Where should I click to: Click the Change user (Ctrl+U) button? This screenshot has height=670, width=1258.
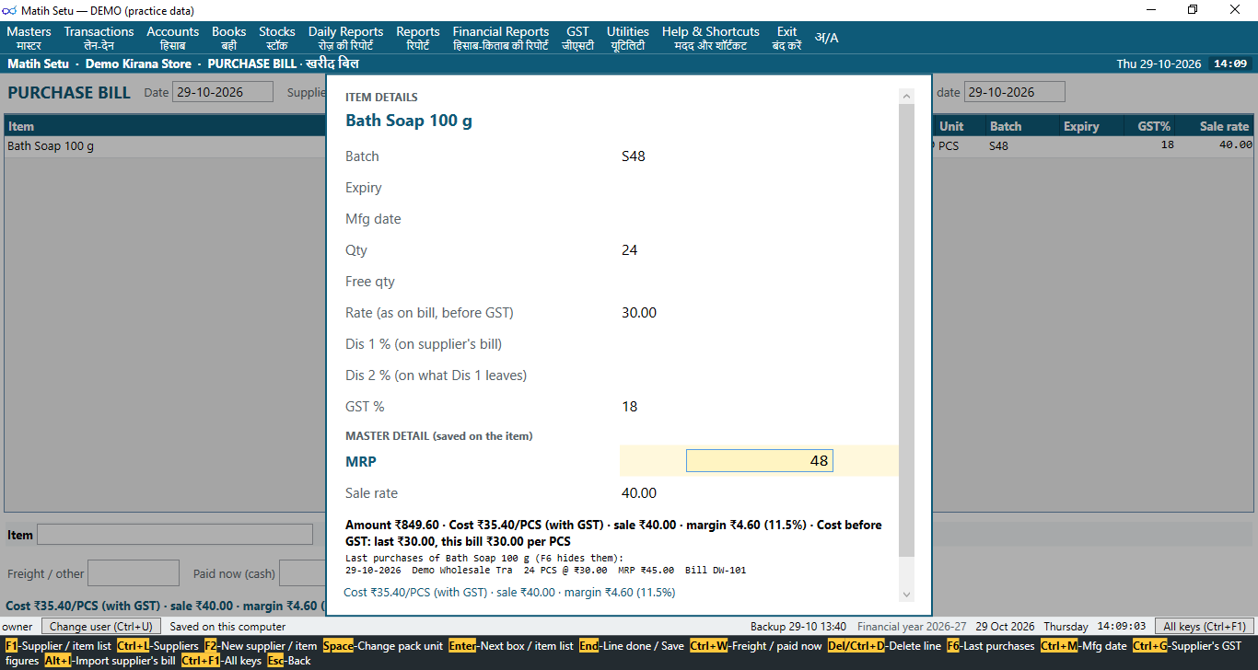[x=101, y=627]
